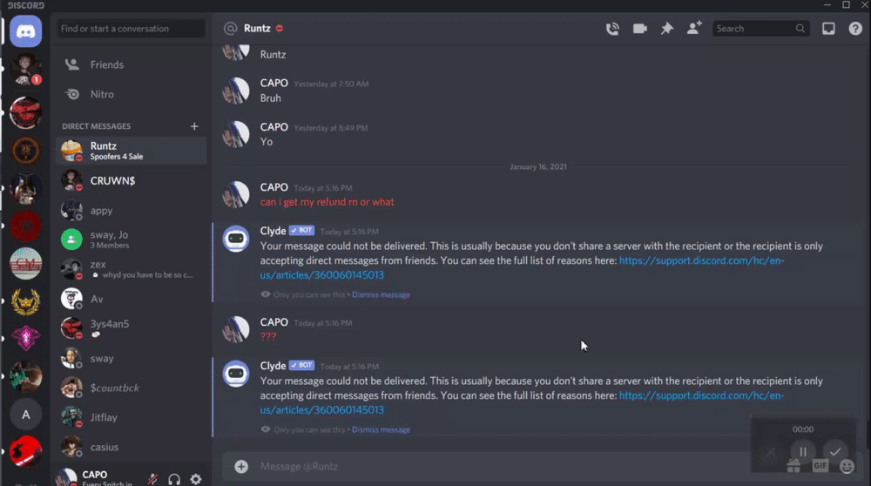This screenshot has height=486, width=871.
Task: Open User Settings gear
Action: 195,479
